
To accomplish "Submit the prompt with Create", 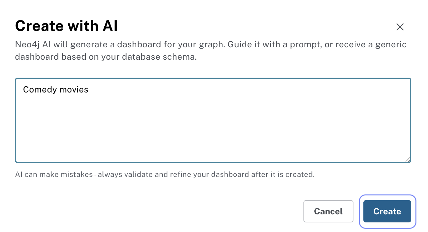I will click(387, 211).
